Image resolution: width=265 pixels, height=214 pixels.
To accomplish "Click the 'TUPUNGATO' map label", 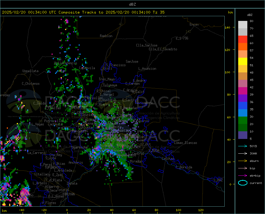I will (x=53, y=167).
